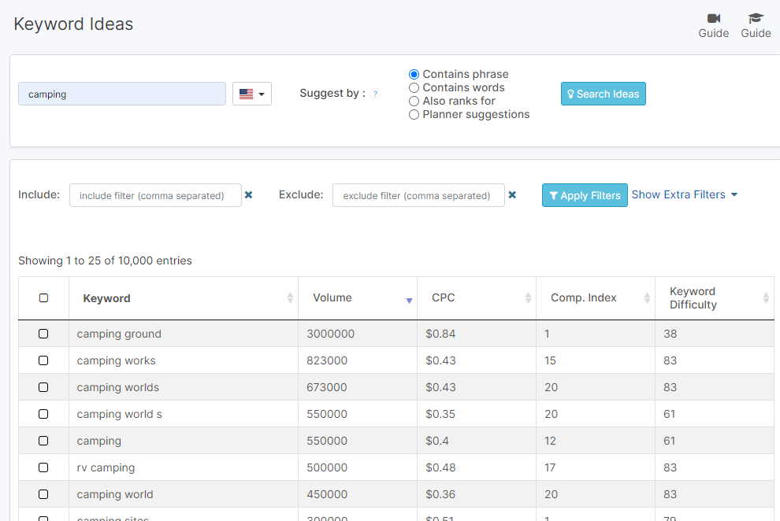Check the rv camping row checkbox
This screenshot has height=521, width=780.
point(43,467)
